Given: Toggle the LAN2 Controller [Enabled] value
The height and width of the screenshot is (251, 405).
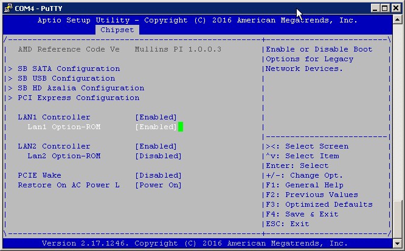Looking at the screenshot, I should (156, 147).
